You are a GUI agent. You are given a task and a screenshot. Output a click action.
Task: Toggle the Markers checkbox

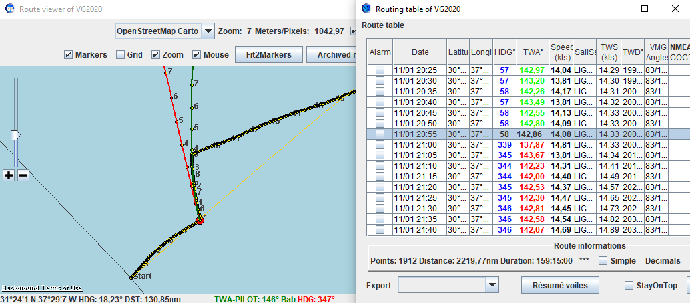click(68, 55)
